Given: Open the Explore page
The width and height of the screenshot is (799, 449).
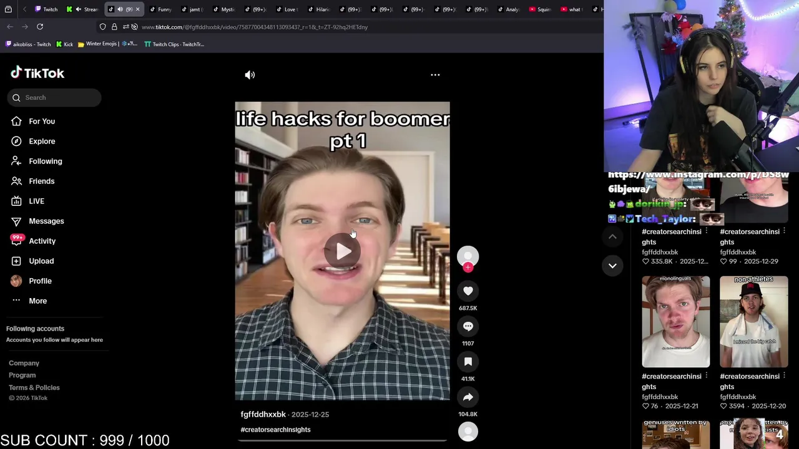Looking at the screenshot, I should tap(42, 141).
